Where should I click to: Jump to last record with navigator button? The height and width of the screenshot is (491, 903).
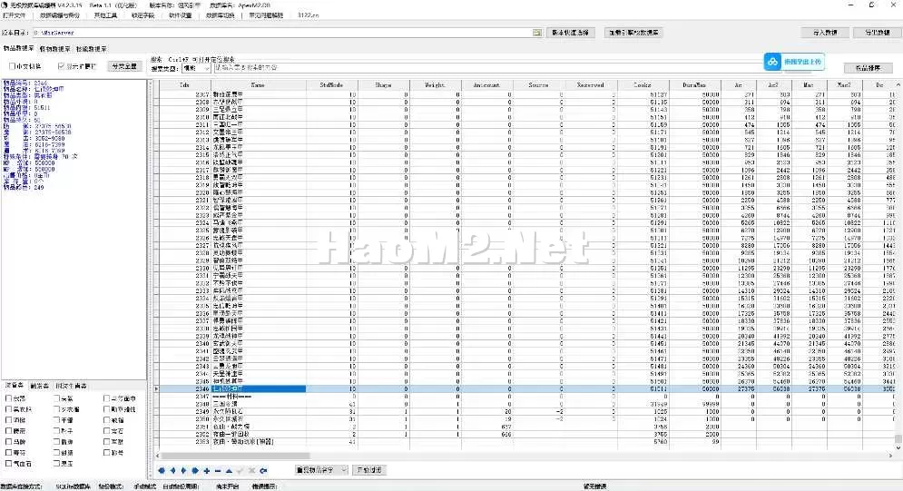pyautogui.click(x=195, y=470)
